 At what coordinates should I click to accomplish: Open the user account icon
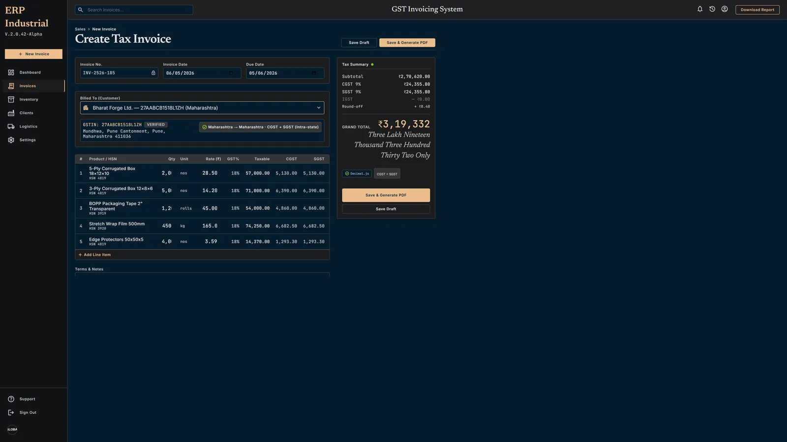(725, 9)
